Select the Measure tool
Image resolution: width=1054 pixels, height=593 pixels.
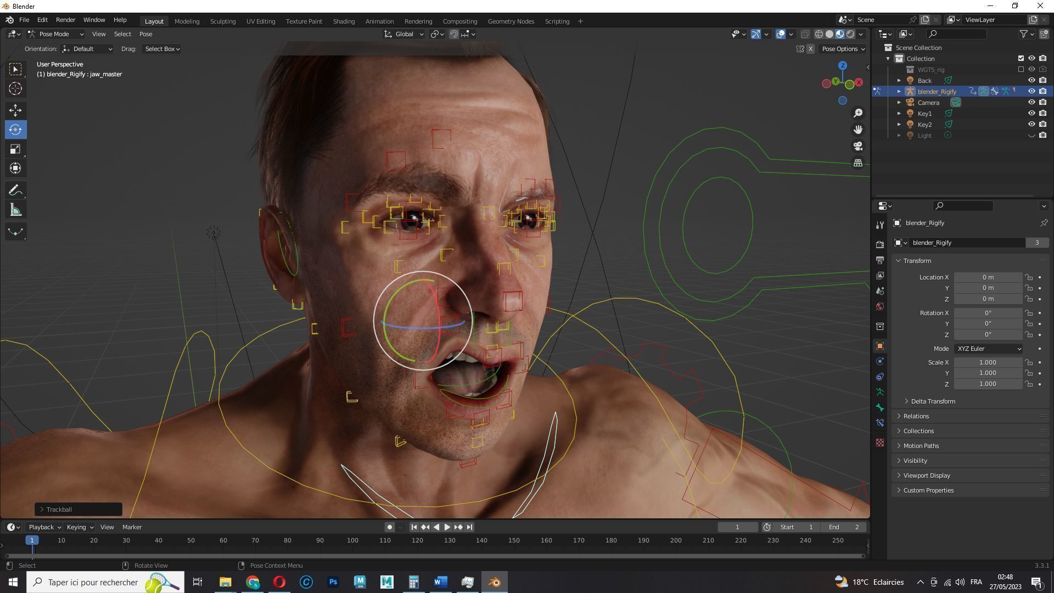coord(15,211)
